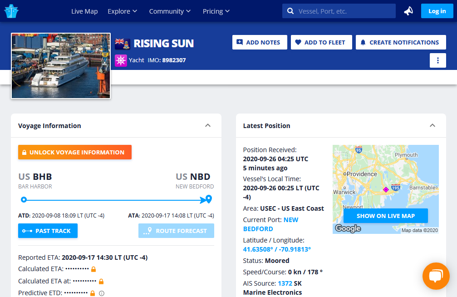Click the lock icon next to Predictive ETD
The image size is (457, 297).
(x=93, y=293)
